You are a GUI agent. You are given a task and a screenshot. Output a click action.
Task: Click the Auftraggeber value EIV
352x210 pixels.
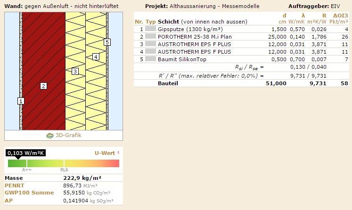click(x=335, y=6)
